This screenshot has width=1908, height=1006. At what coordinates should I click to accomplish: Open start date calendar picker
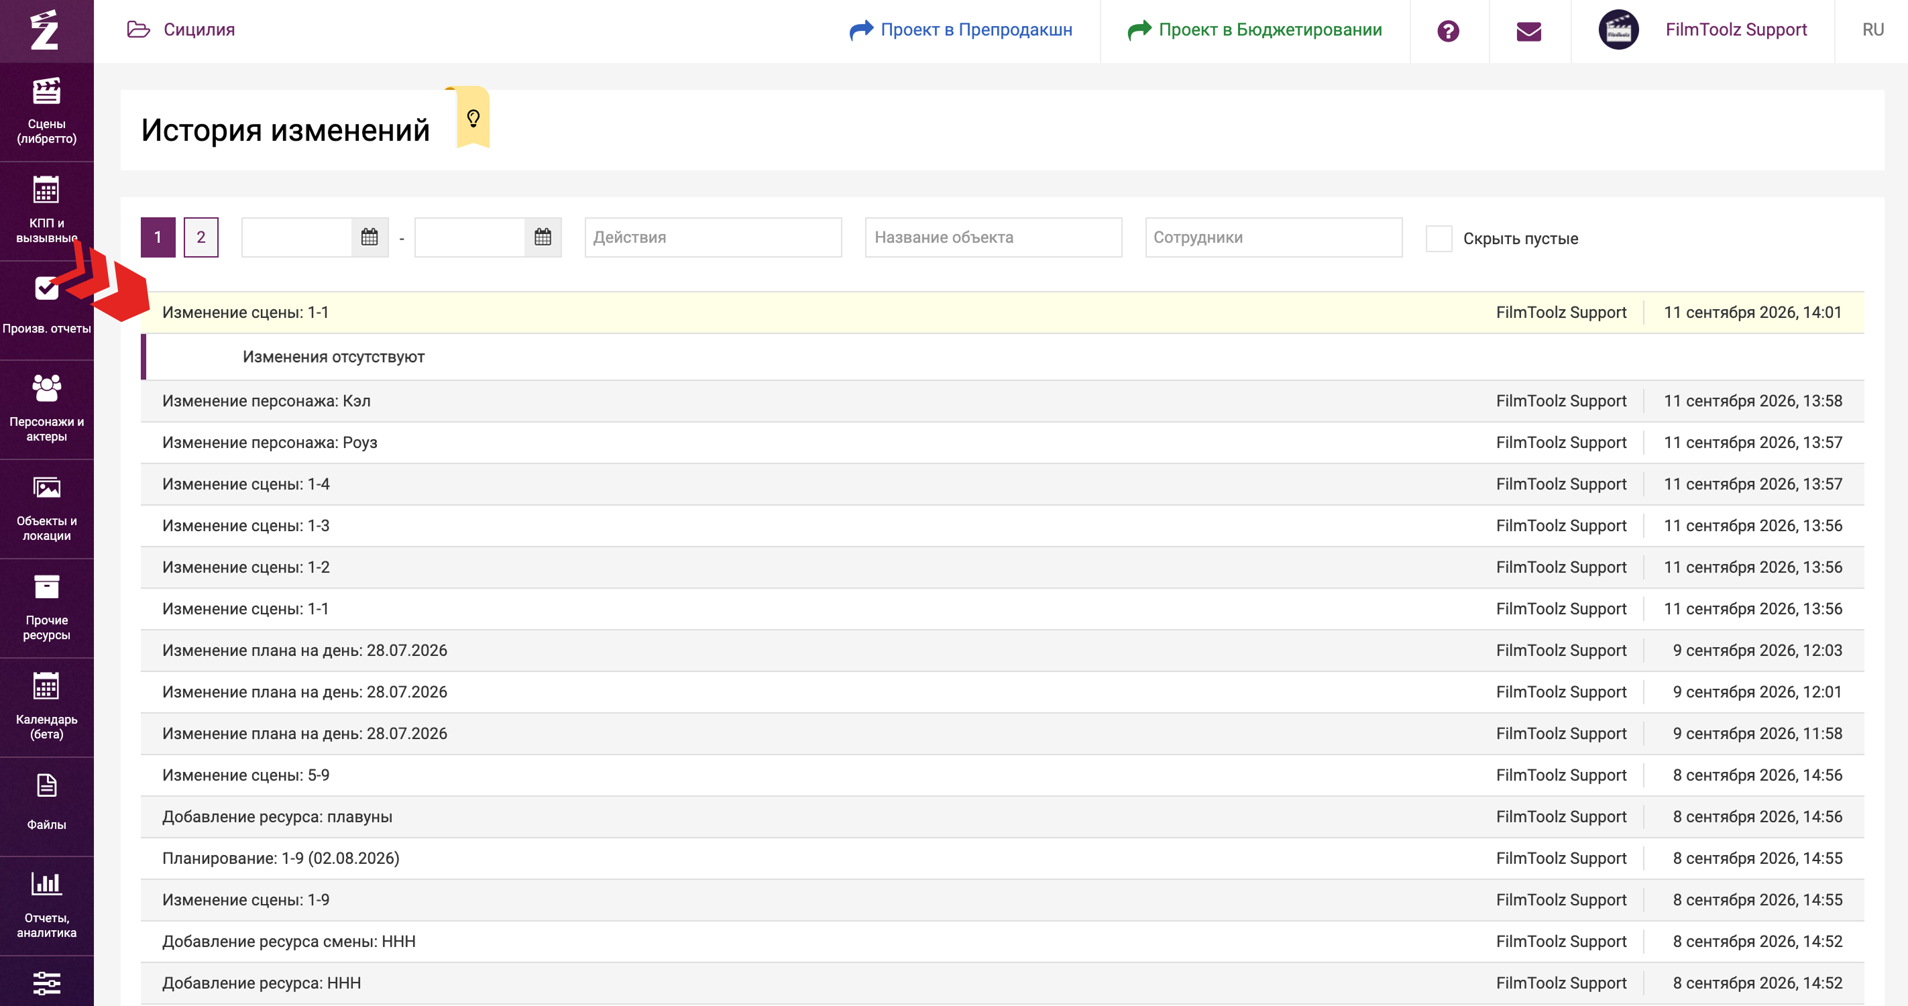click(370, 237)
